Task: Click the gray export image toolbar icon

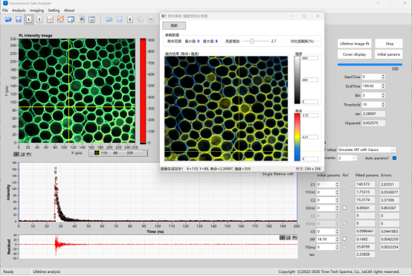Action: tap(82, 19)
